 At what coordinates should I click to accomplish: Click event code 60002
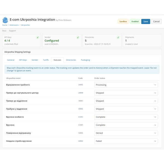pos(81,141)
